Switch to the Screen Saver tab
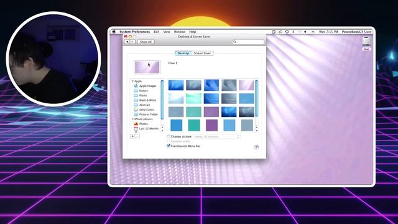The image size is (398, 224). pyautogui.click(x=202, y=54)
